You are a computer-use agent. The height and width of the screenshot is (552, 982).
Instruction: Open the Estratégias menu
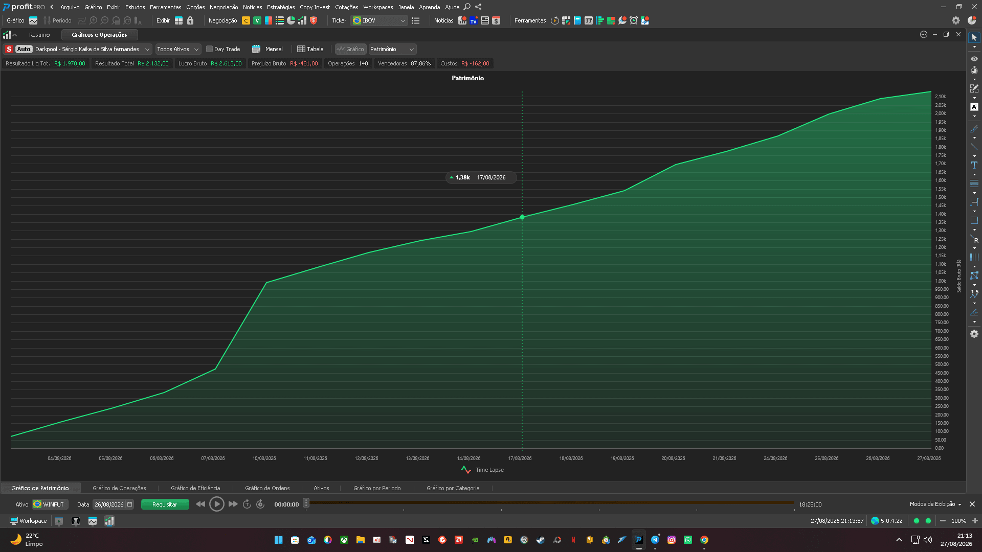coord(281,7)
